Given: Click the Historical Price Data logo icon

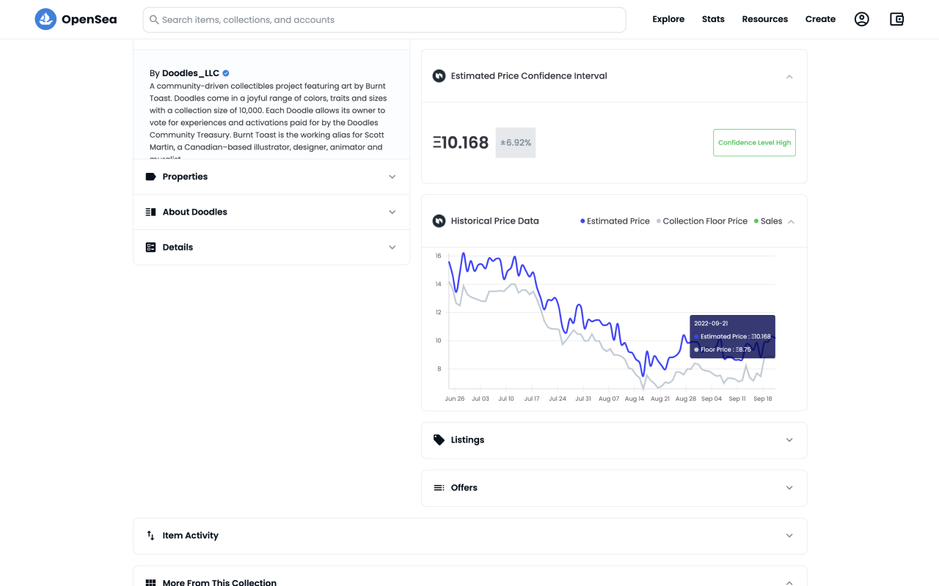Looking at the screenshot, I should pyautogui.click(x=439, y=220).
